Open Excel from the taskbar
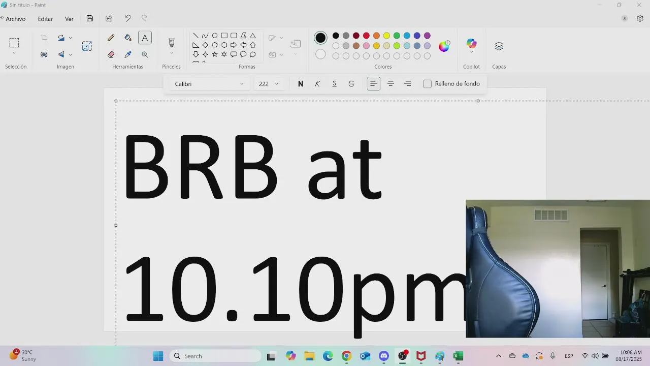 pyautogui.click(x=458, y=356)
